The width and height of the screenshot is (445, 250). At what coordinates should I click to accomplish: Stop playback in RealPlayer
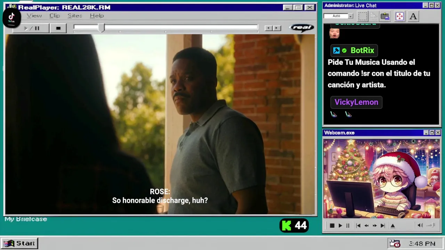click(x=58, y=28)
